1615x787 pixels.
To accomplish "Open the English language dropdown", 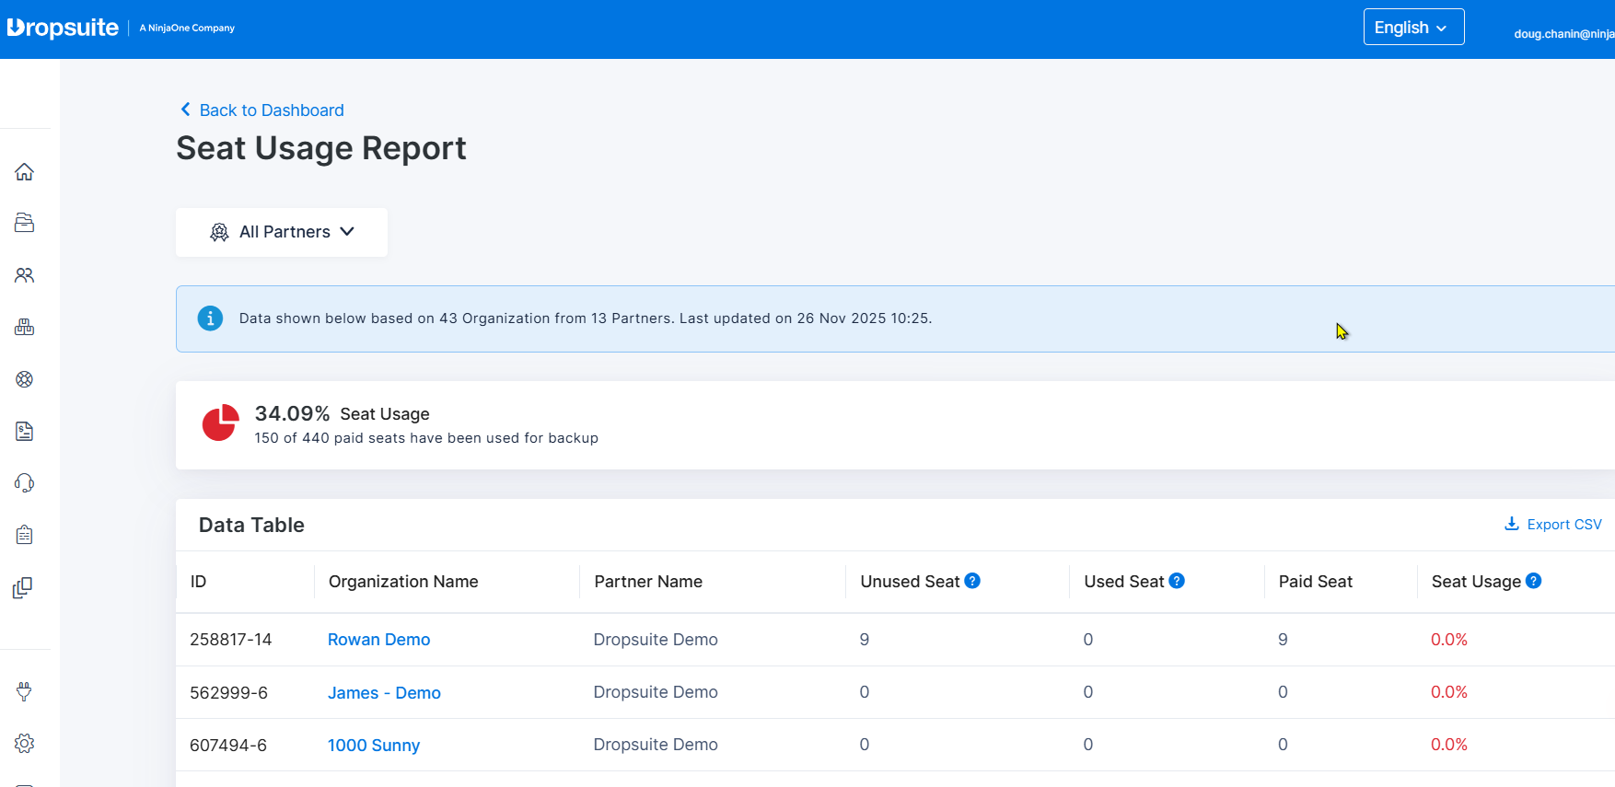I will (1413, 28).
